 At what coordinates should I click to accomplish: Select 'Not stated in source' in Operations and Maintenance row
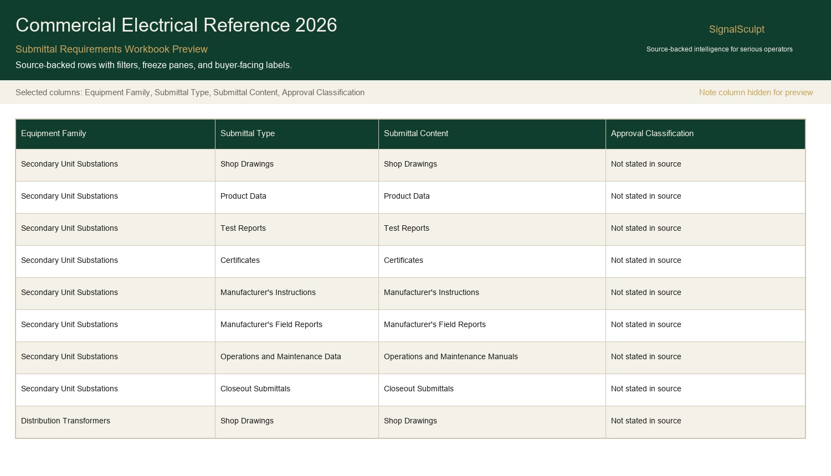click(x=705, y=358)
